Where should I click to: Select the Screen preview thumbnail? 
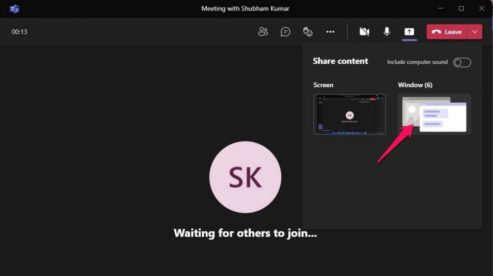click(350, 114)
